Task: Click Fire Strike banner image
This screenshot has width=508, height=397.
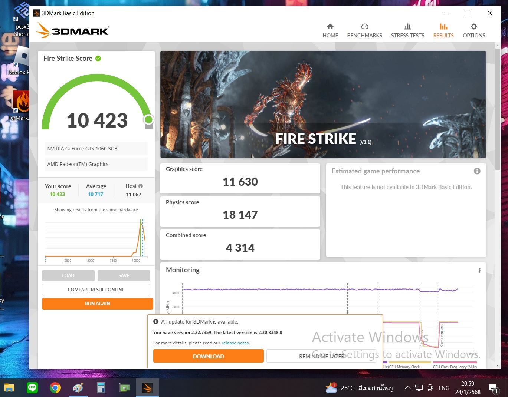Action: point(323,104)
